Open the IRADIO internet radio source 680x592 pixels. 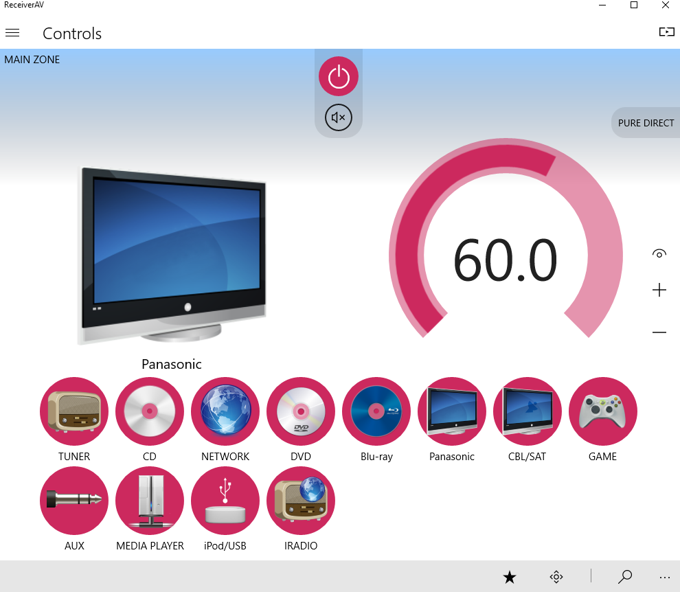coord(301,501)
